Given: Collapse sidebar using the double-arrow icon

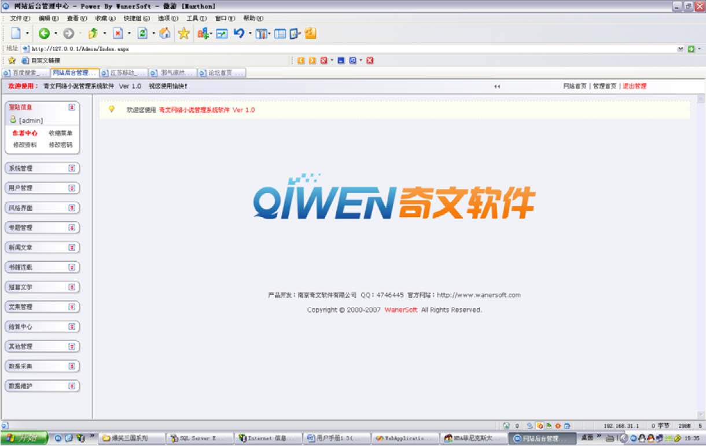Looking at the screenshot, I should click(497, 86).
